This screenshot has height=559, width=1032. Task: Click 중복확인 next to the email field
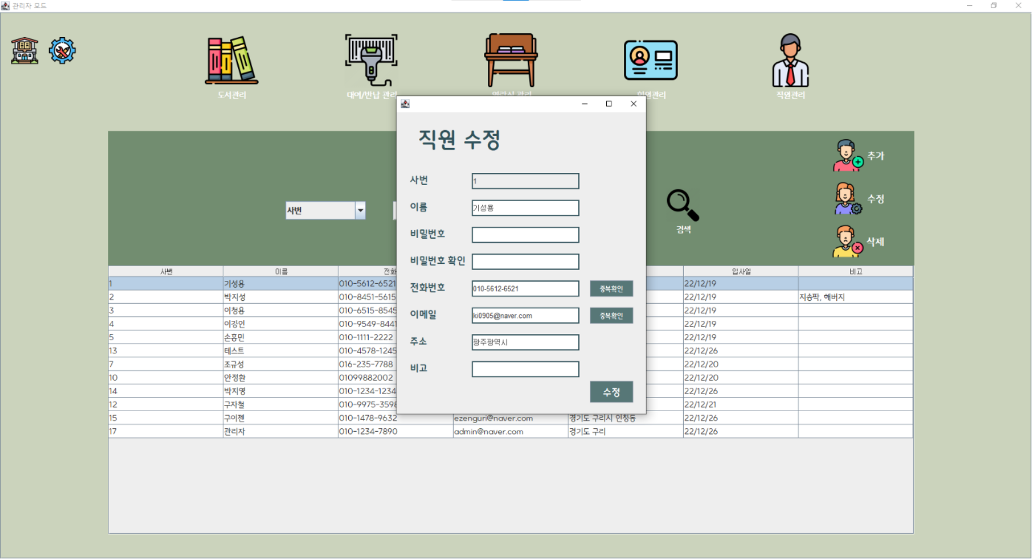[x=611, y=315]
